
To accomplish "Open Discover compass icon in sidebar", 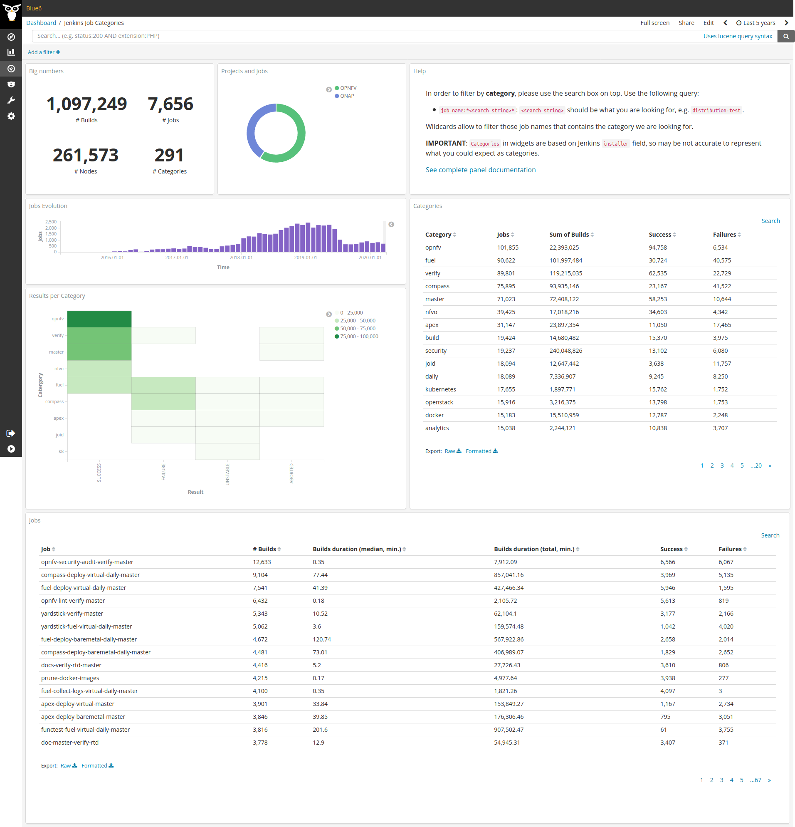I will (x=11, y=37).
